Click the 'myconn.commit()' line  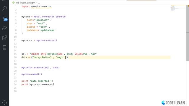coord(32,74)
